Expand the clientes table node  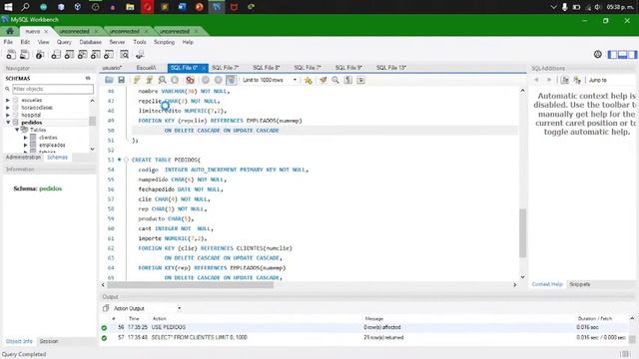(25, 138)
